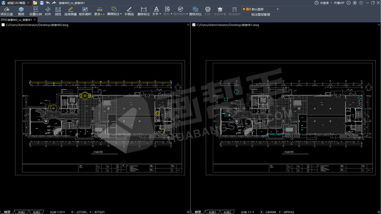
Task: Click the 删除标注 delete annotation icon
Action: (x=143, y=11)
